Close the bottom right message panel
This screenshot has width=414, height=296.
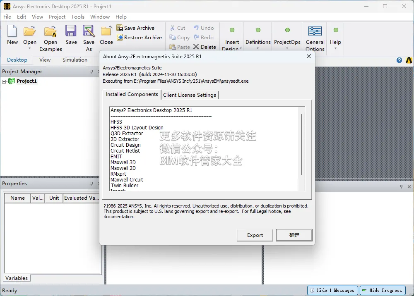coord(409,186)
